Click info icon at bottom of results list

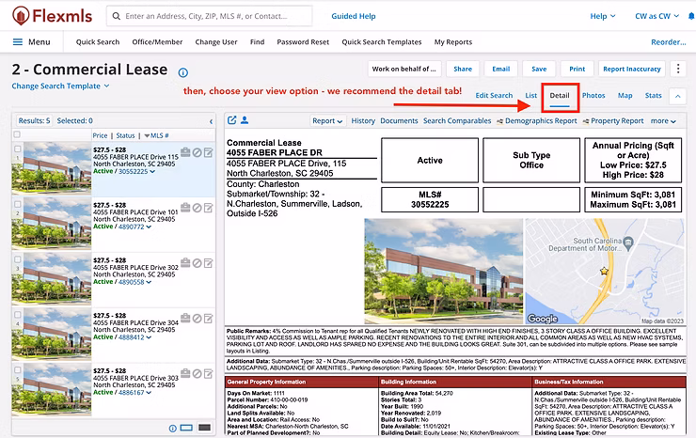173,429
